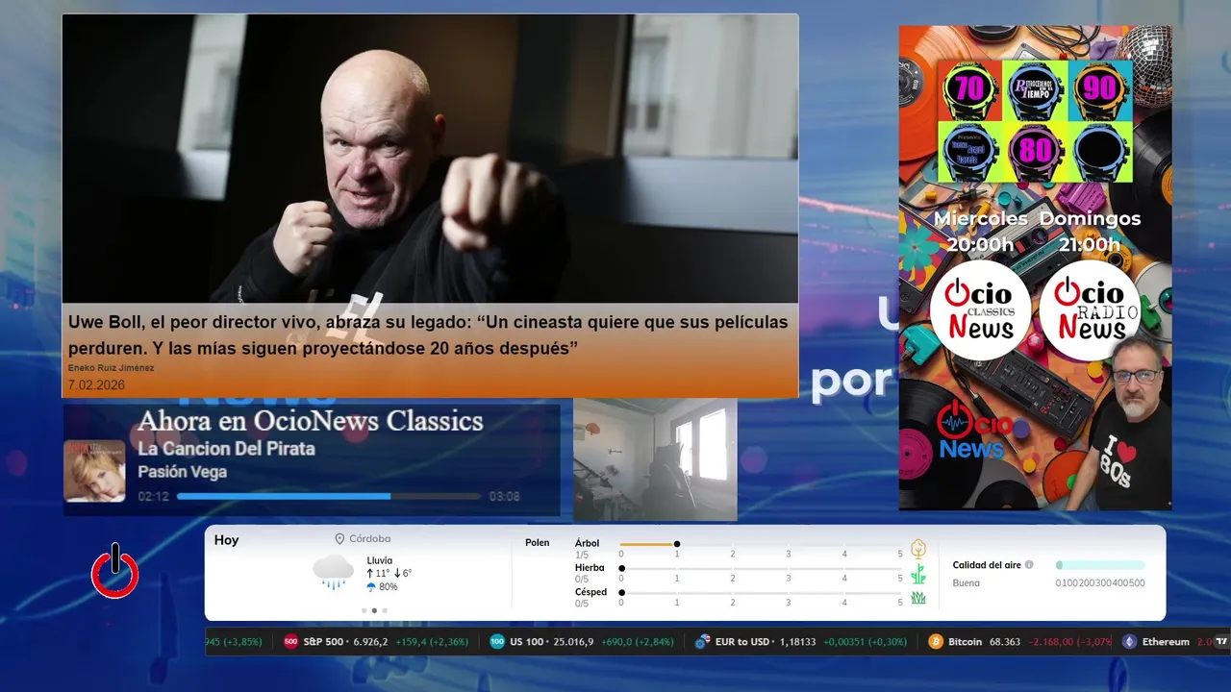1231x692 pixels.
Task: Click song title 'La Cancion Del Pirata'
Action: click(226, 449)
